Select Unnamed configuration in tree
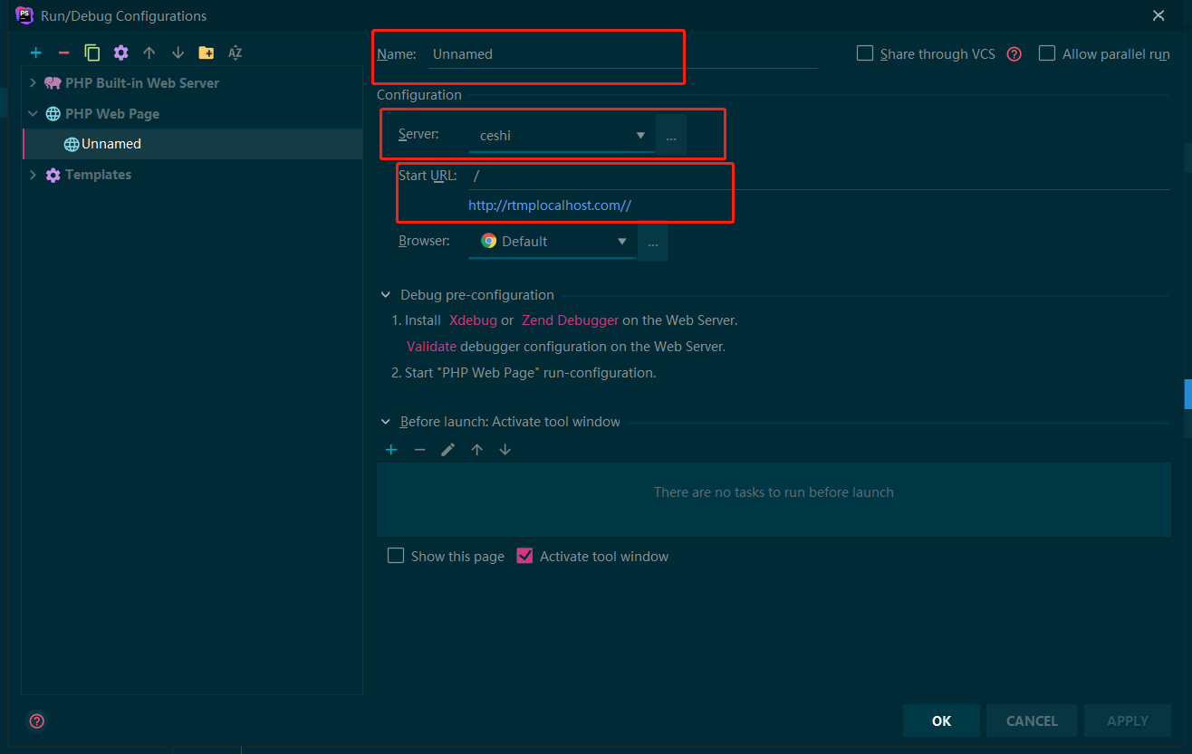1192x754 pixels. pyautogui.click(x=193, y=144)
